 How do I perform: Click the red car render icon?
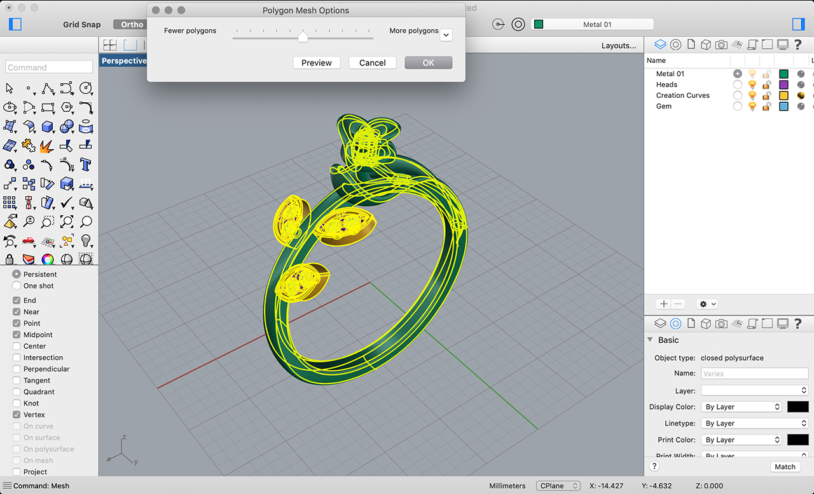click(29, 241)
